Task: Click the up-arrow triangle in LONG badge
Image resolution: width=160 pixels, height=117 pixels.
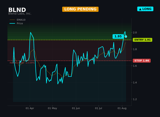Action: click(140, 9)
